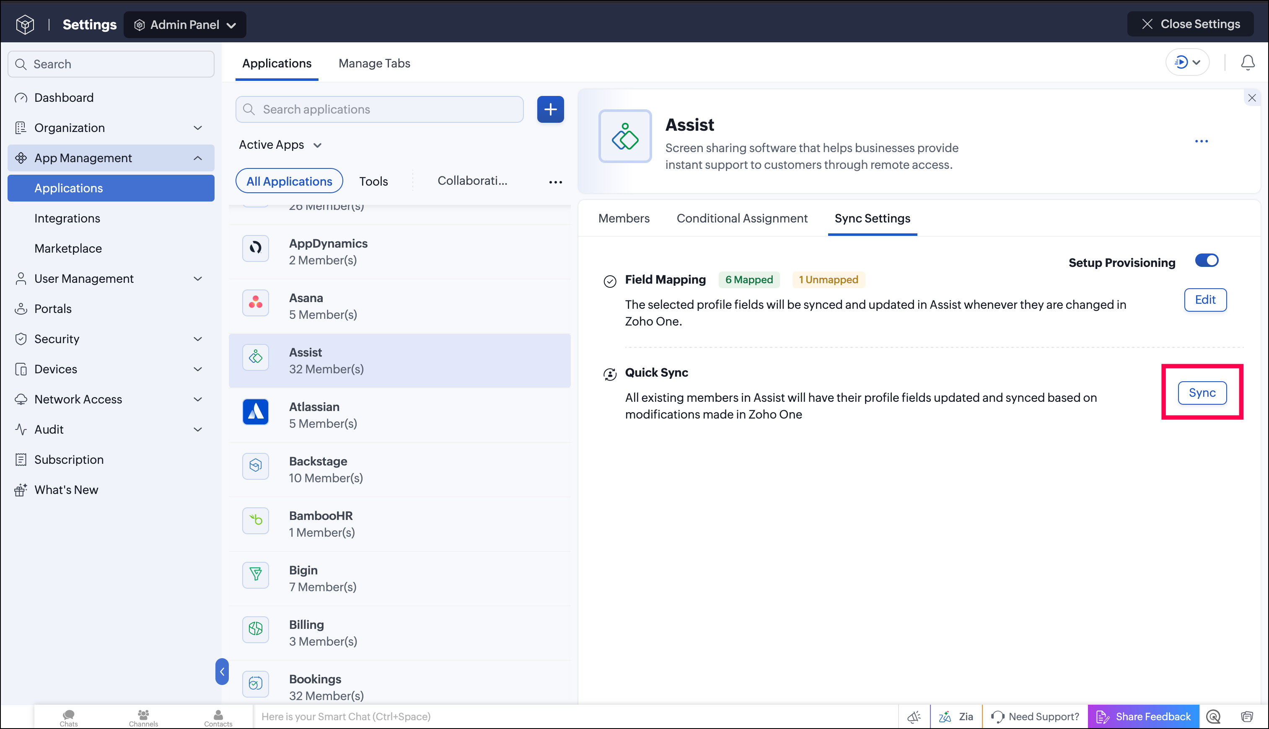Click the '6 Mapped' badge
The width and height of the screenshot is (1269, 729).
[x=748, y=280]
